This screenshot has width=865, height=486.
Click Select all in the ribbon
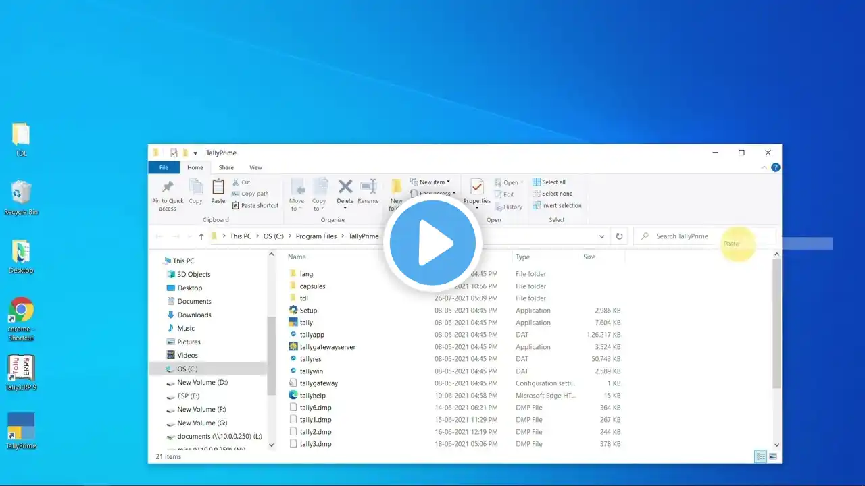(x=549, y=182)
